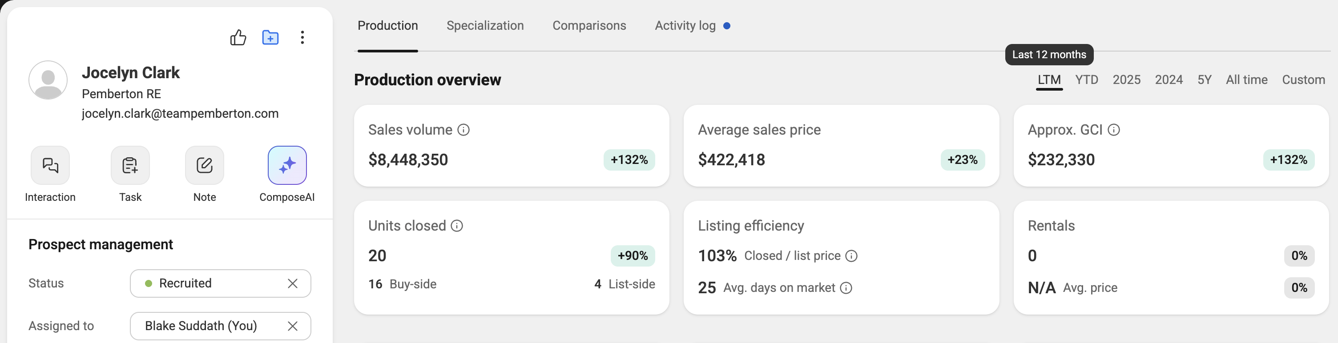Viewport: 1338px width, 343px height.
Task: Clear the Recruited status value
Action: tap(292, 283)
